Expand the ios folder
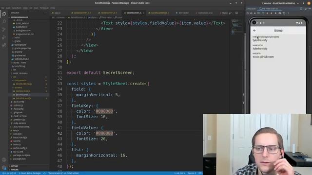Viewport: 312px width, 175px height. click(x=15, y=70)
